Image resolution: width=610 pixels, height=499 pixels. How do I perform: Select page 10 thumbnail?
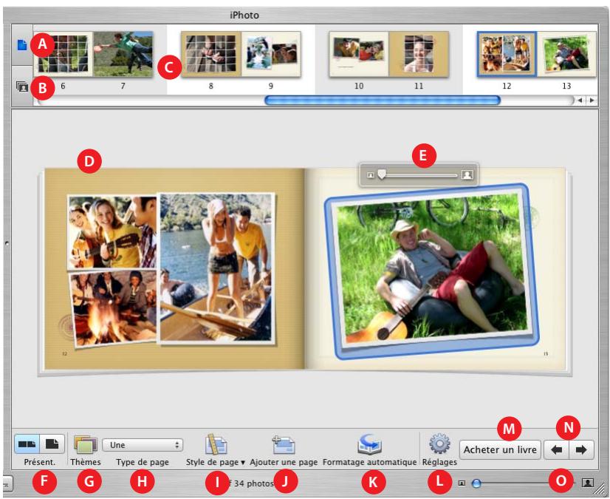[359, 54]
